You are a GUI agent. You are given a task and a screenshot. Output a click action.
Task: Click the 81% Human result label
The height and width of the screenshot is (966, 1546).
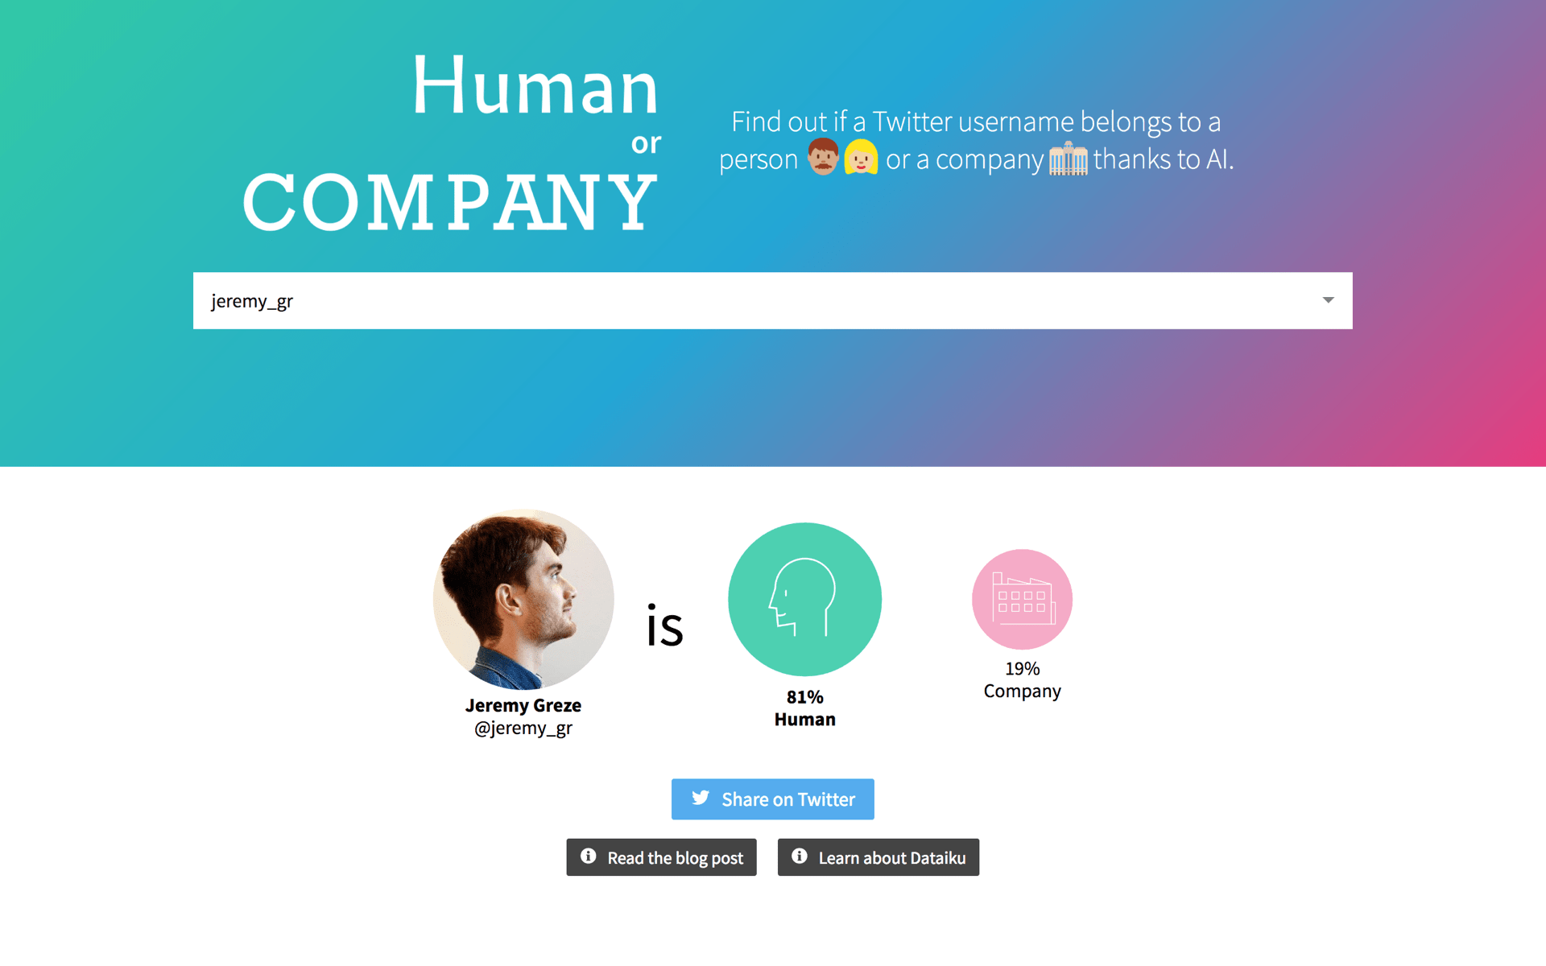(x=804, y=708)
